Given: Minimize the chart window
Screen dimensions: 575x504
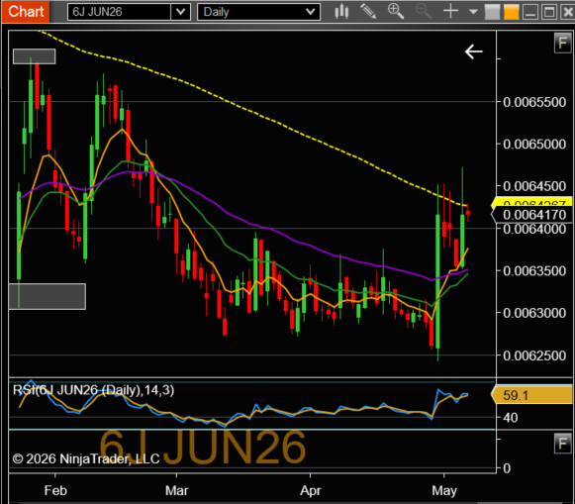Looking at the screenshot, I should point(530,12).
